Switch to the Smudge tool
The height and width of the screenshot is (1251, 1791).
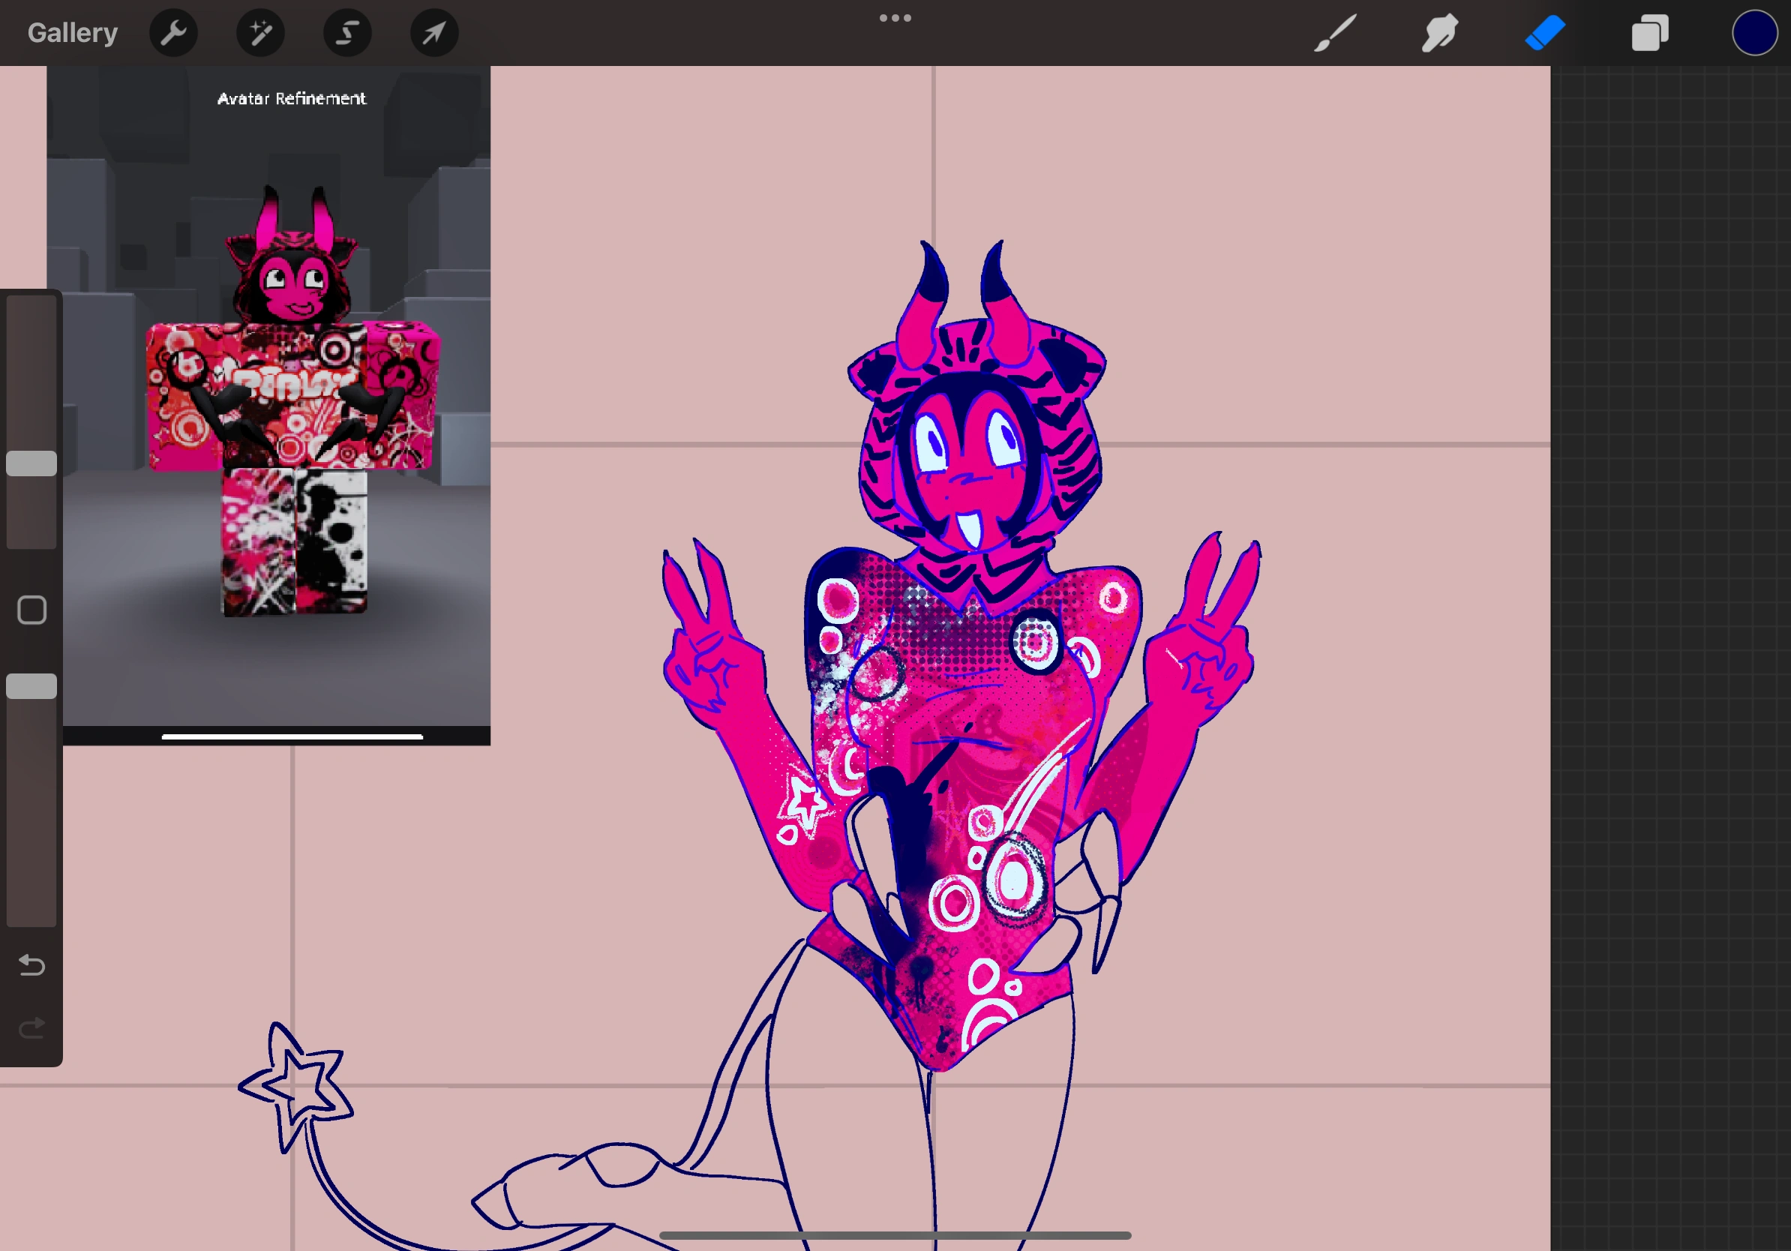click(1440, 33)
